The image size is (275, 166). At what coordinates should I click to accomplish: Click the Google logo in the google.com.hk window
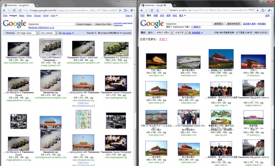tap(15, 24)
